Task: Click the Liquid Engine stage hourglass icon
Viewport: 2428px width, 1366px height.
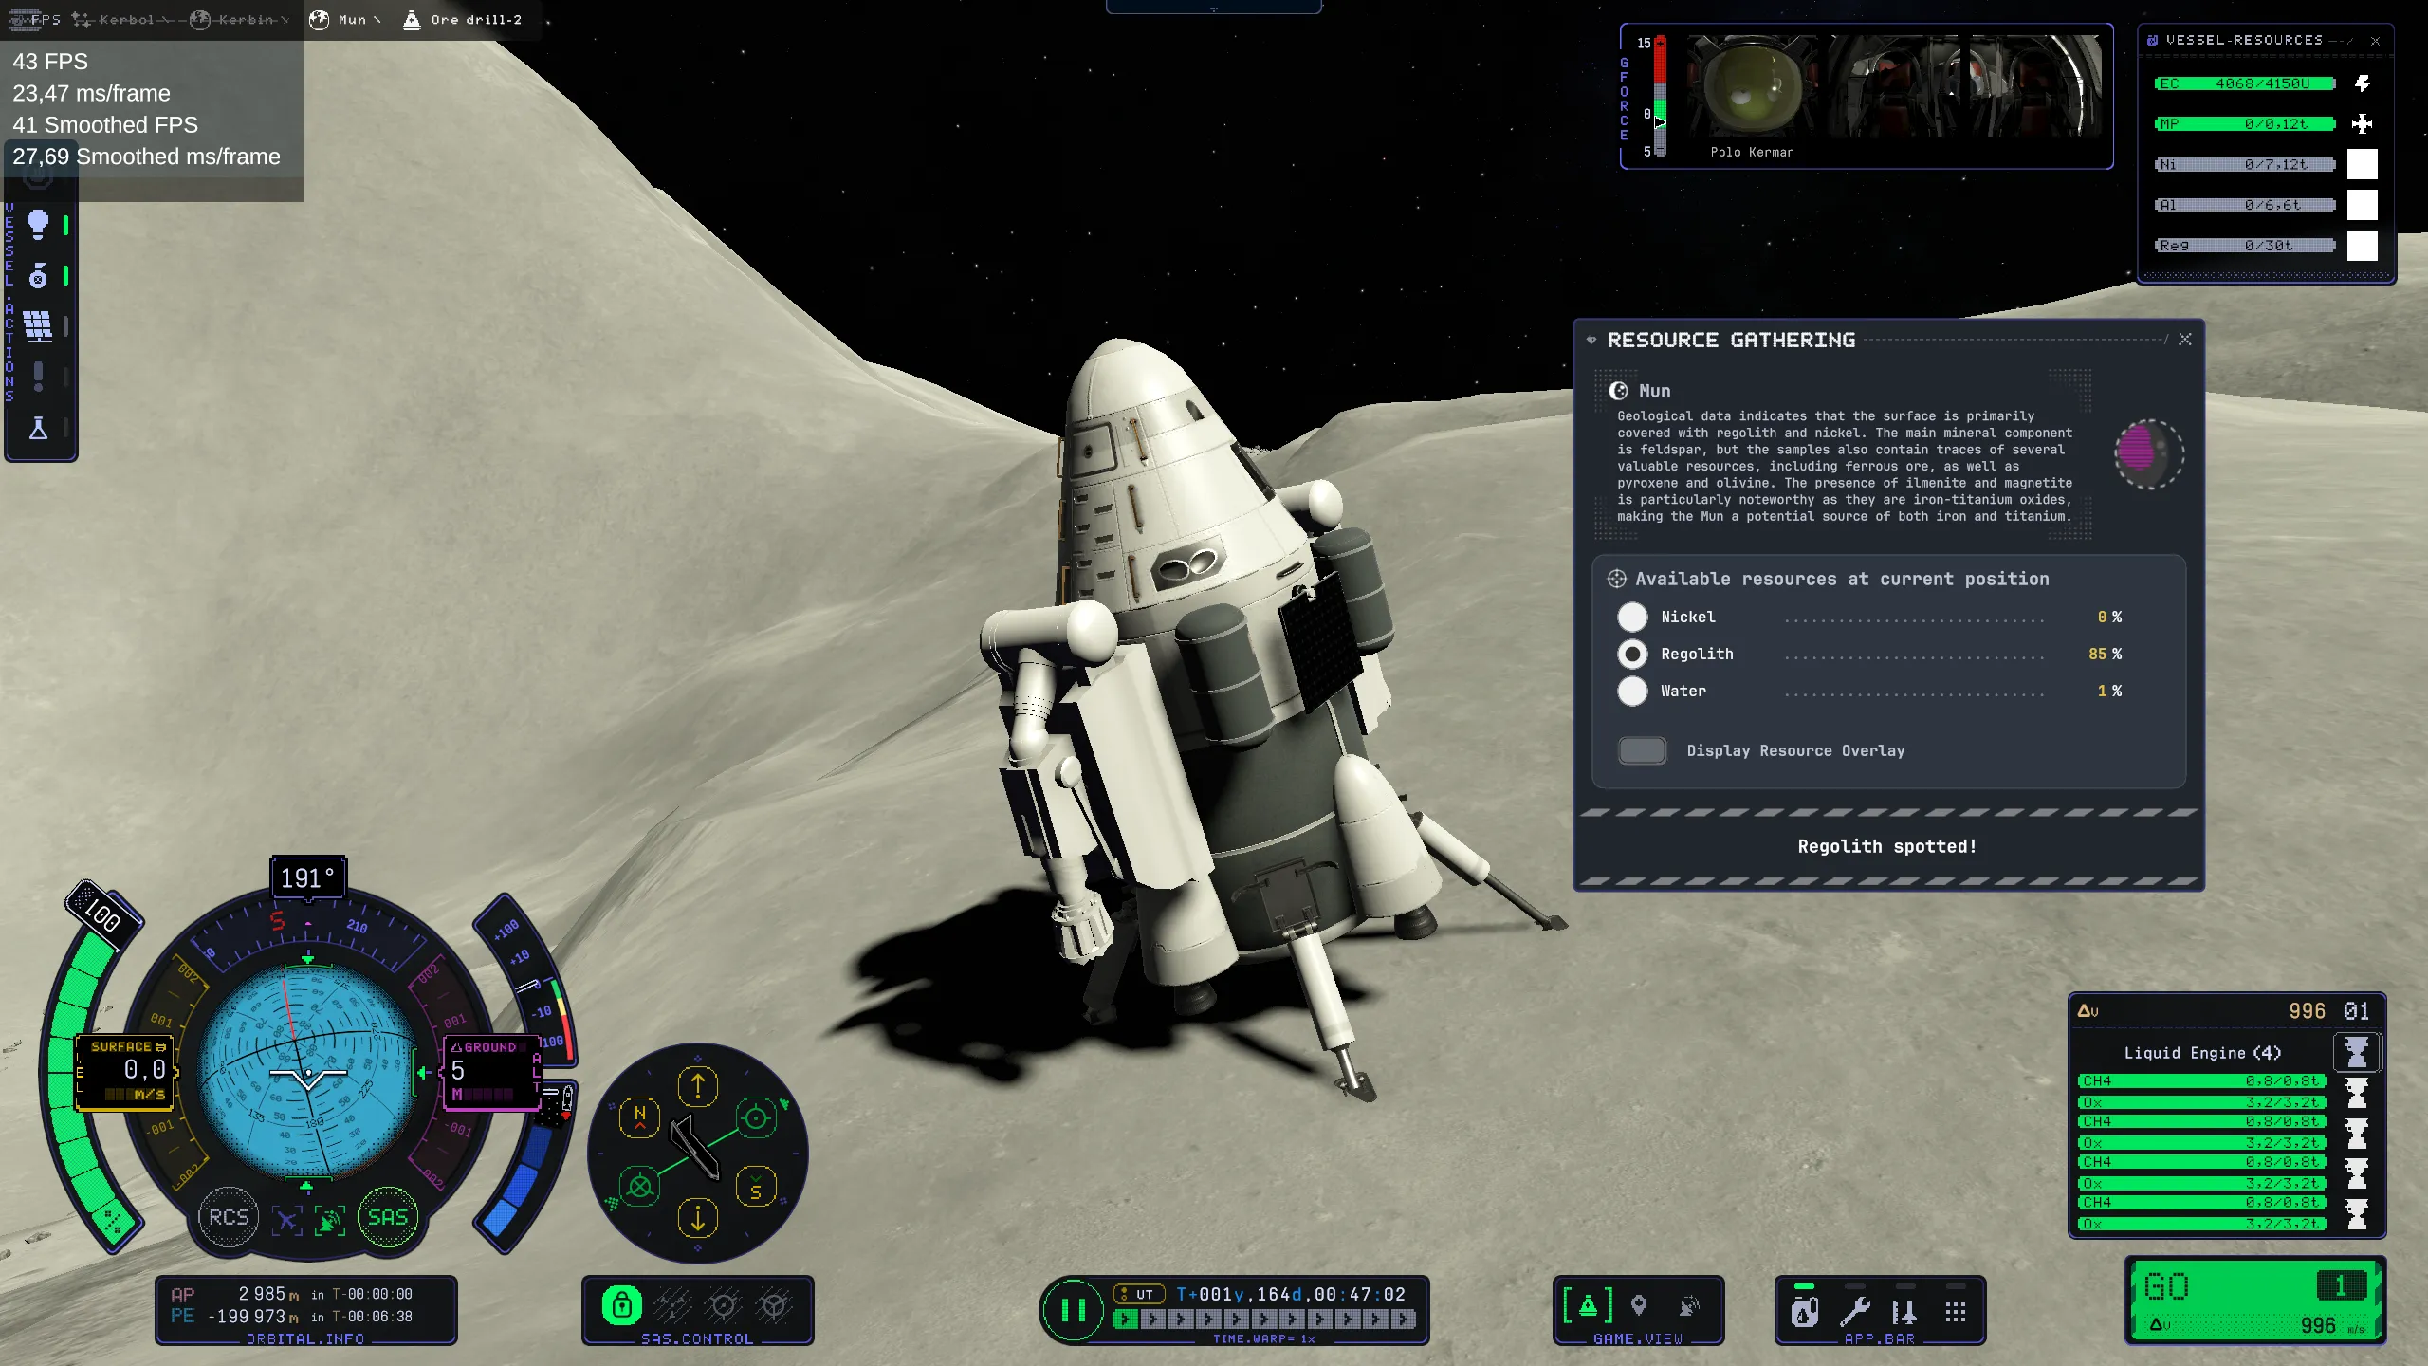Action: point(2357,1052)
